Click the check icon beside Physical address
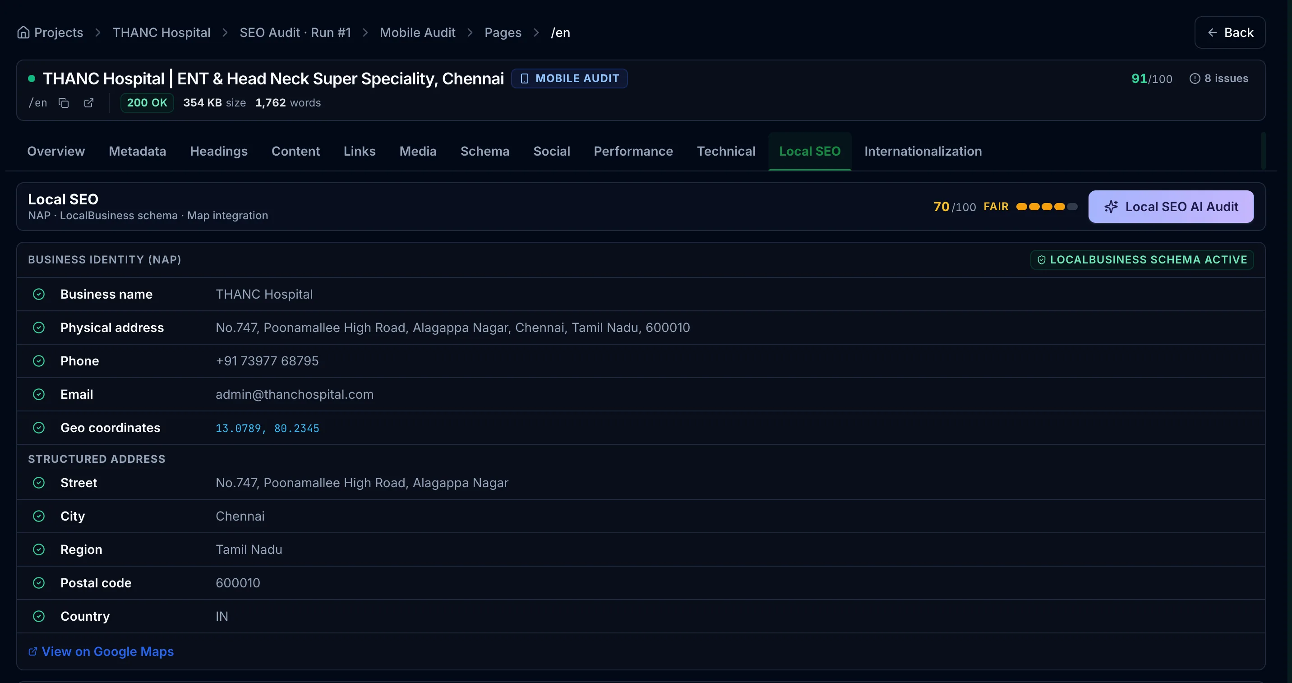Image resolution: width=1292 pixels, height=683 pixels. click(x=39, y=328)
